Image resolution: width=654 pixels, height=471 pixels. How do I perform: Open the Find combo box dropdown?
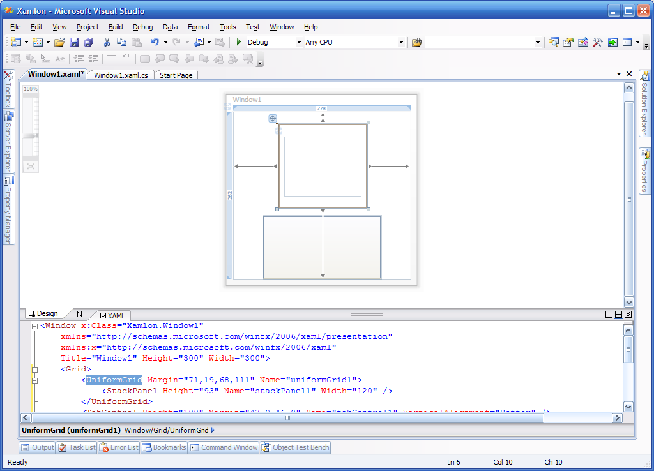pos(538,42)
